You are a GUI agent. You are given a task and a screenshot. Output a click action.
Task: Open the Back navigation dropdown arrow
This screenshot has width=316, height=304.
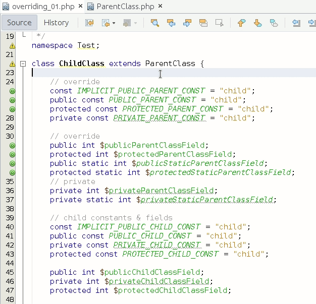(114, 23)
